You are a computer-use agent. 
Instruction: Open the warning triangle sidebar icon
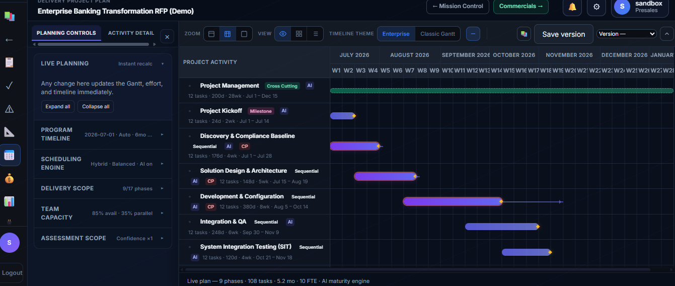(x=9, y=108)
